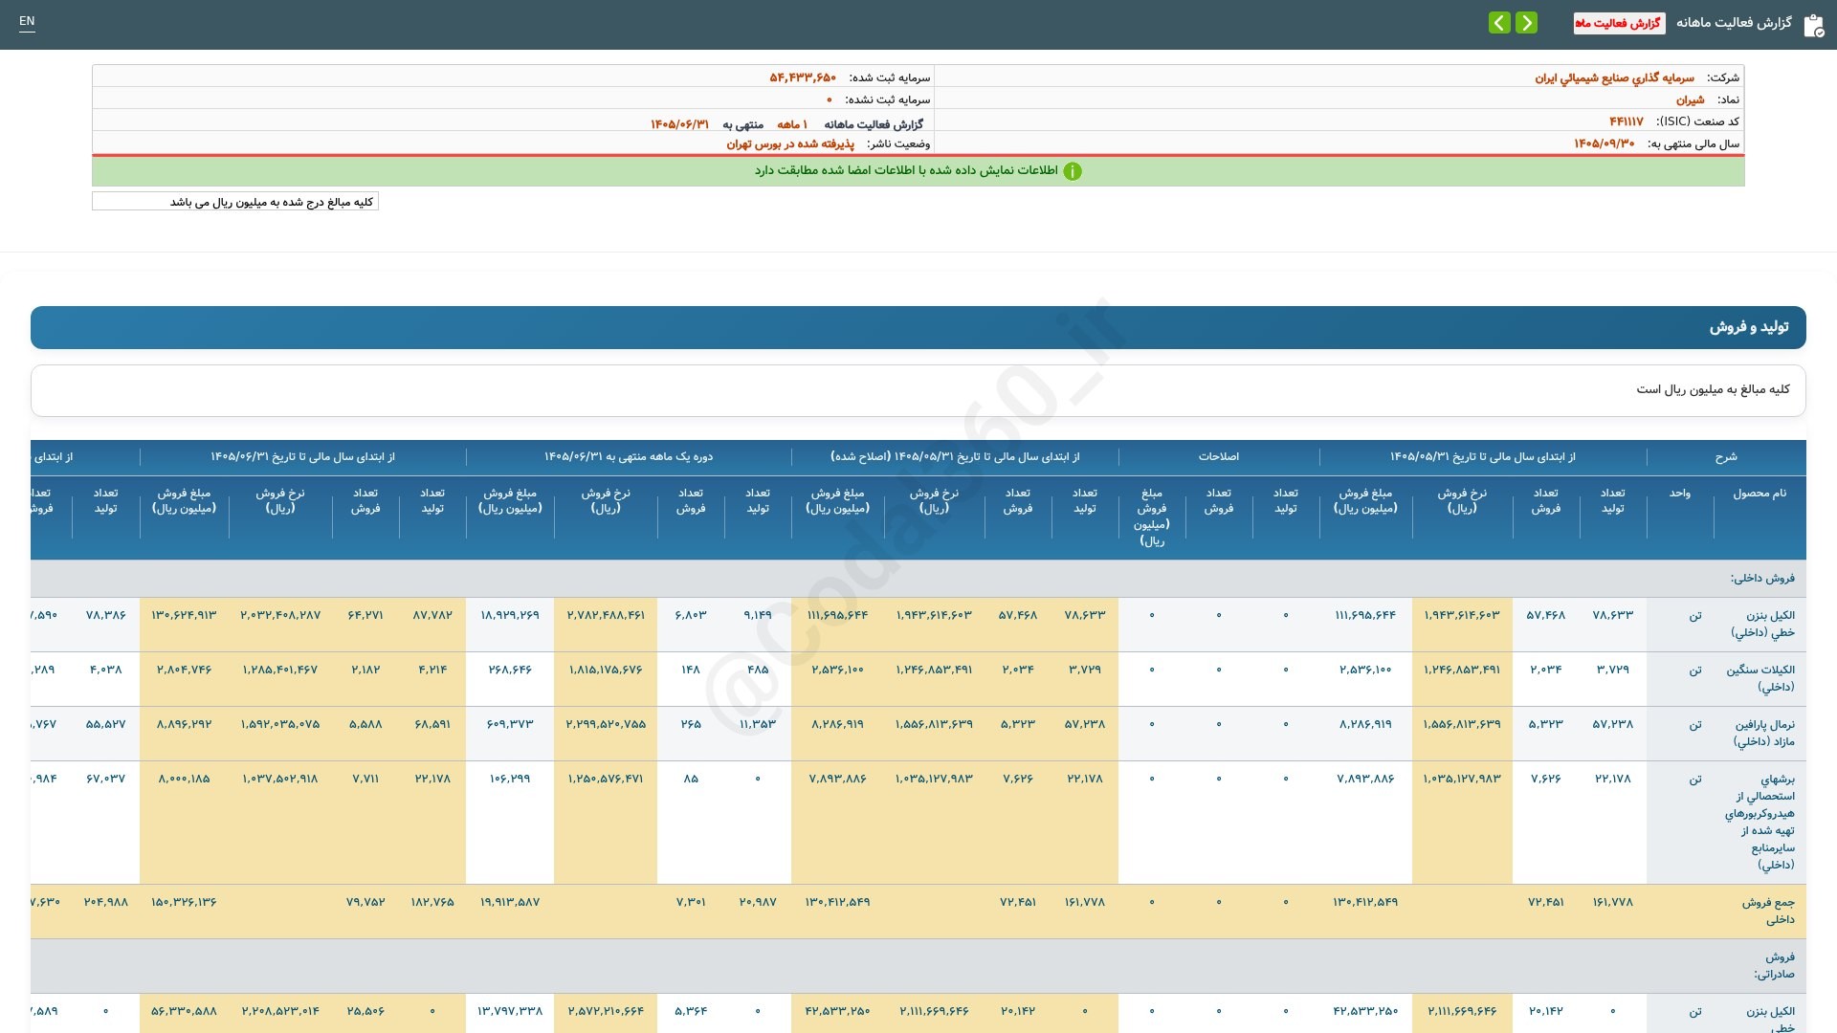Click the واحد column header
The width and height of the screenshot is (1837, 1033).
pos(1679,494)
